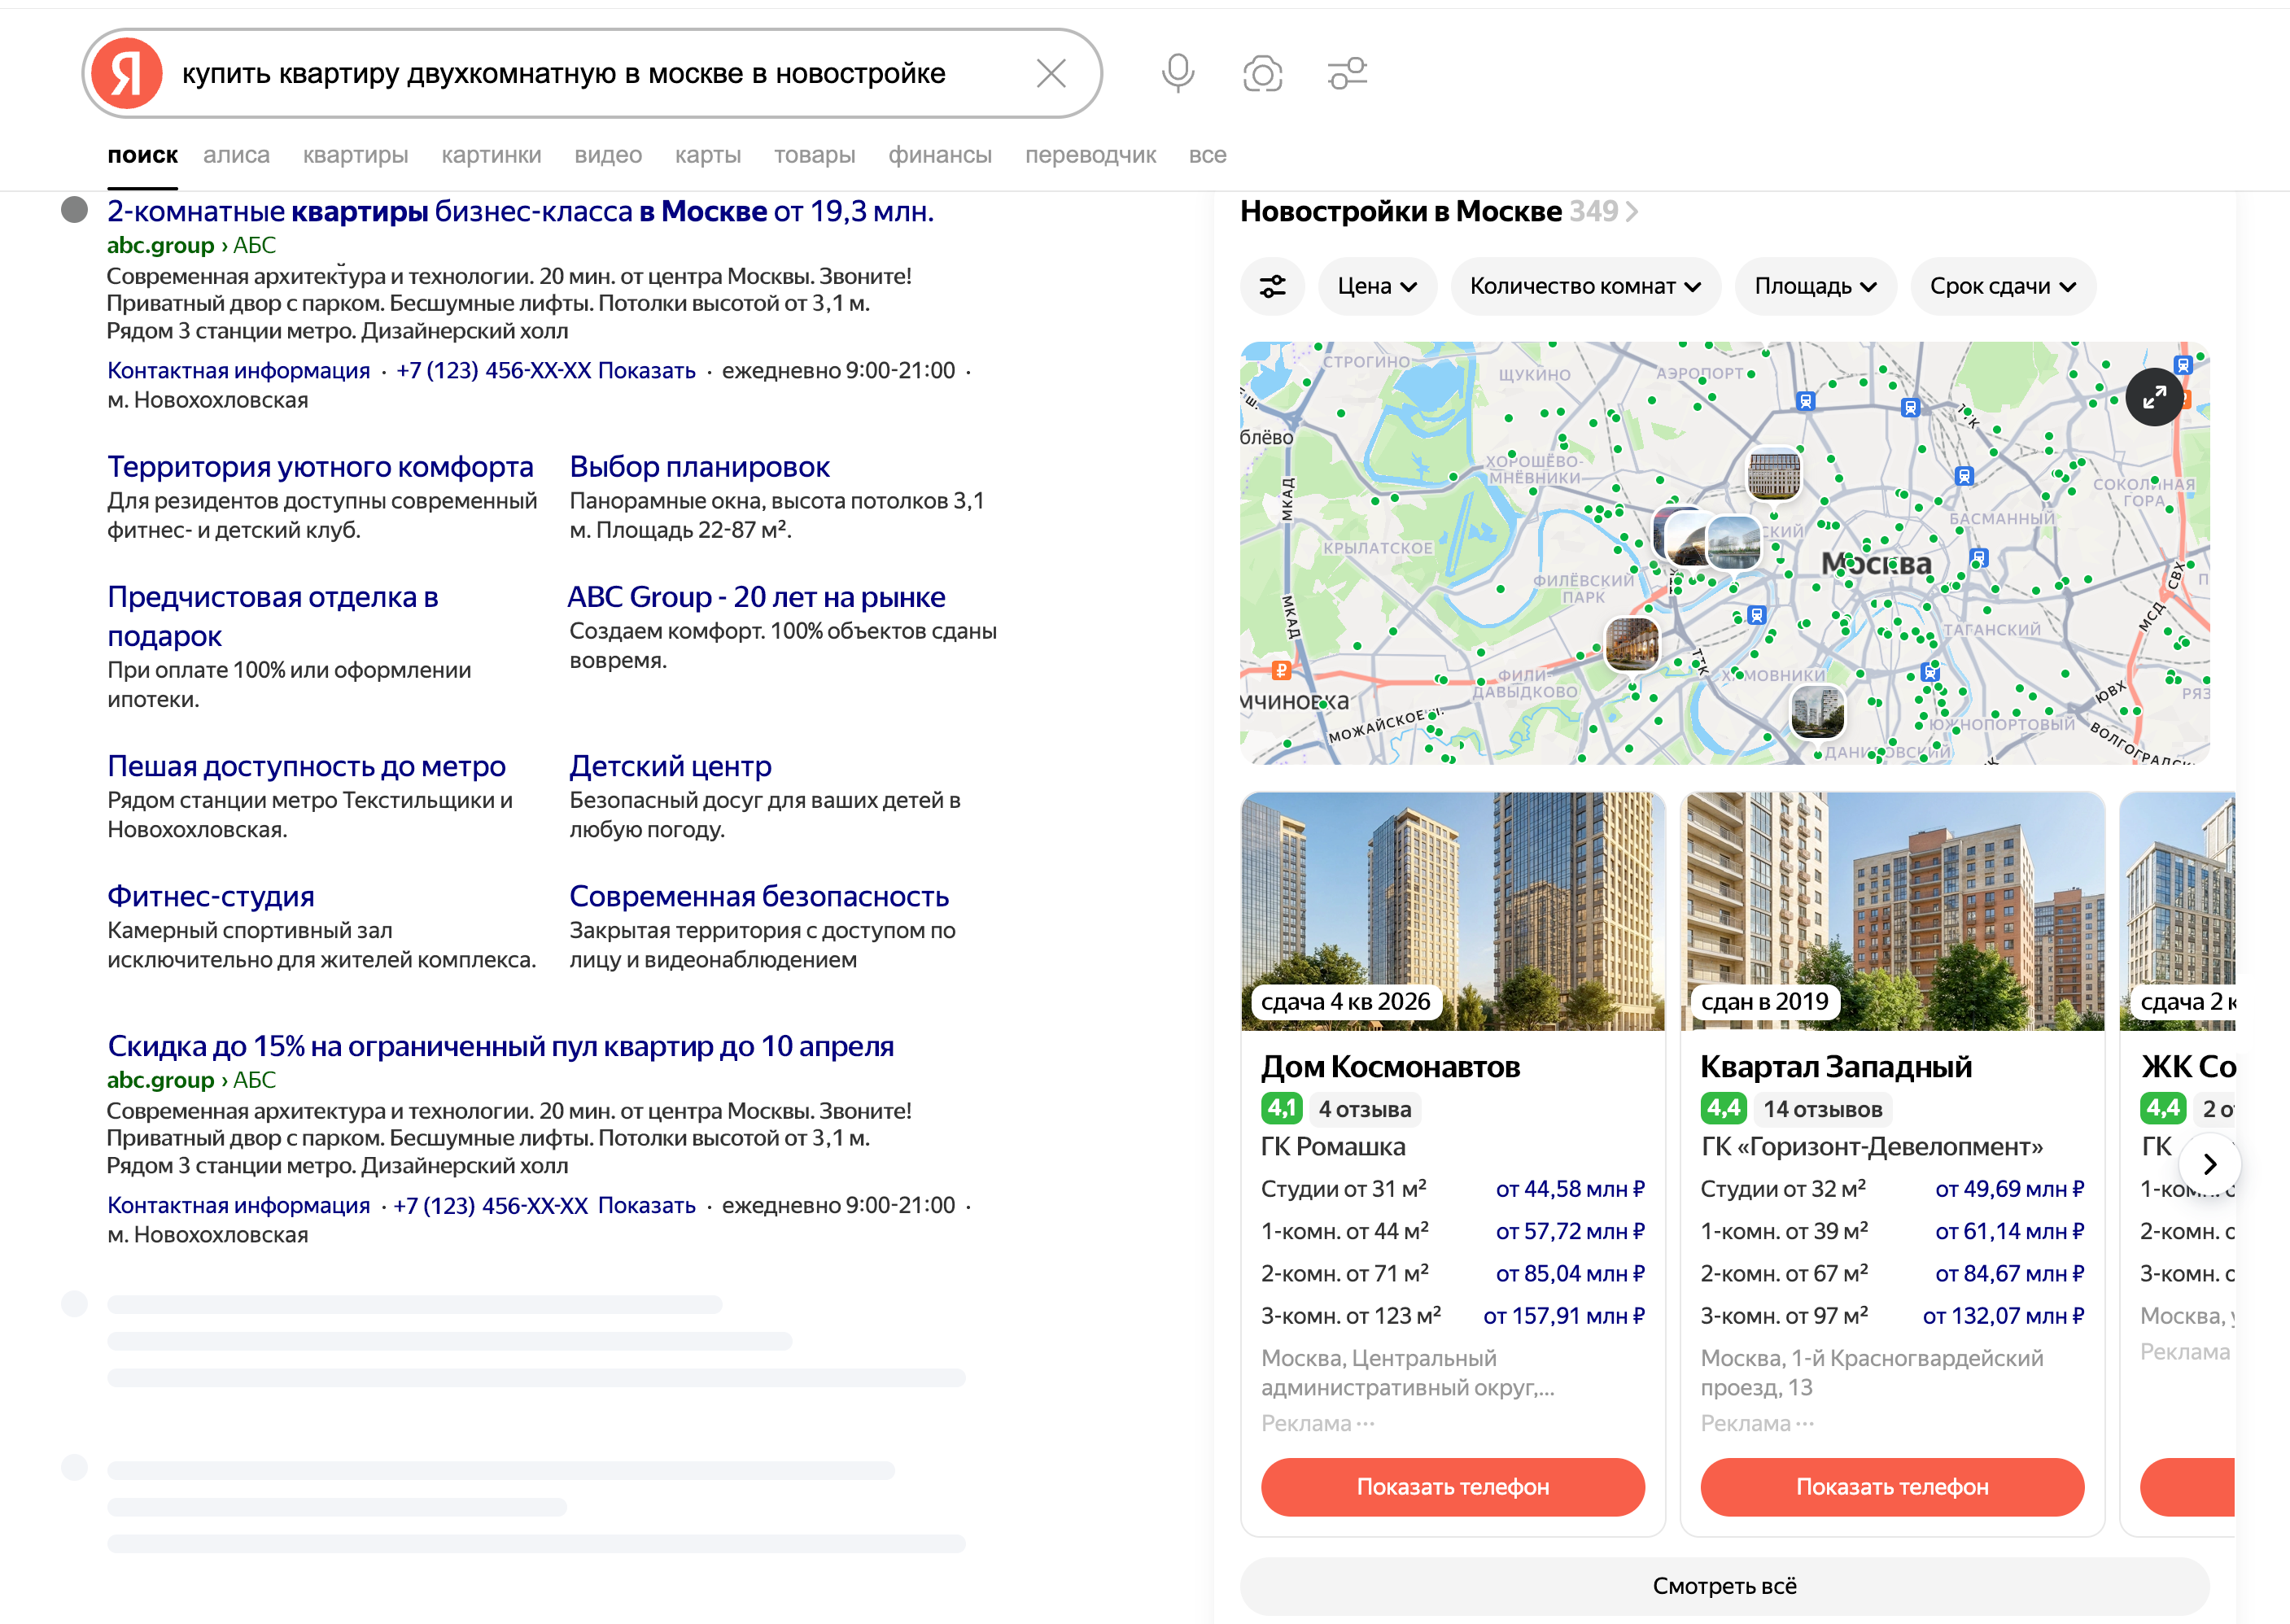The image size is (2290, 1624).
Task: Click the building photo pin near Даниловский
Action: pos(1817,712)
